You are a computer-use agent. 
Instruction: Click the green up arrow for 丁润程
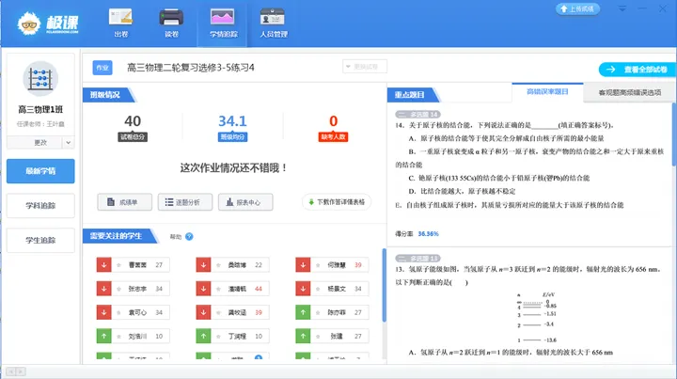click(203, 336)
